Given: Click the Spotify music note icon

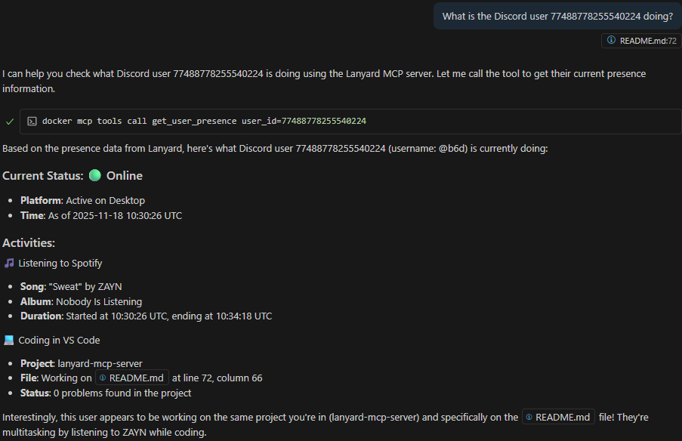Looking at the screenshot, I should pyautogui.click(x=8, y=263).
